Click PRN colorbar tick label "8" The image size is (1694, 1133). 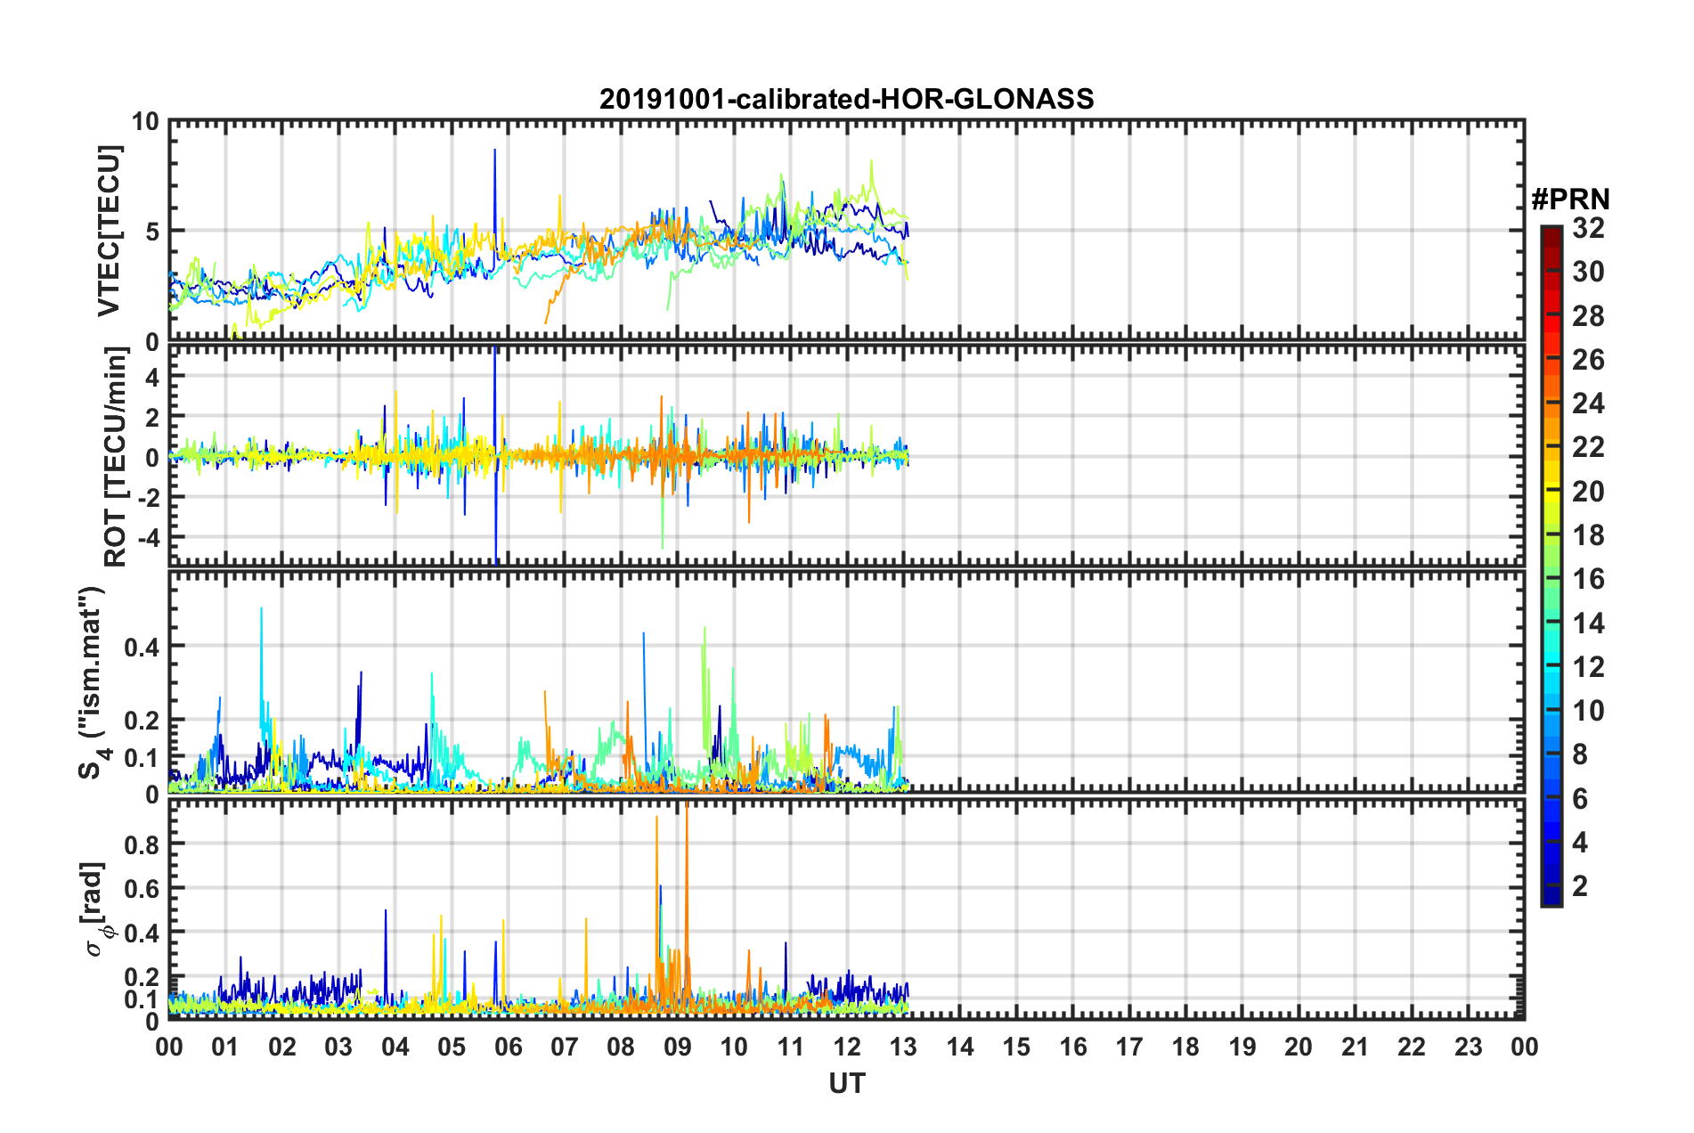click(x=1580, y=754)
